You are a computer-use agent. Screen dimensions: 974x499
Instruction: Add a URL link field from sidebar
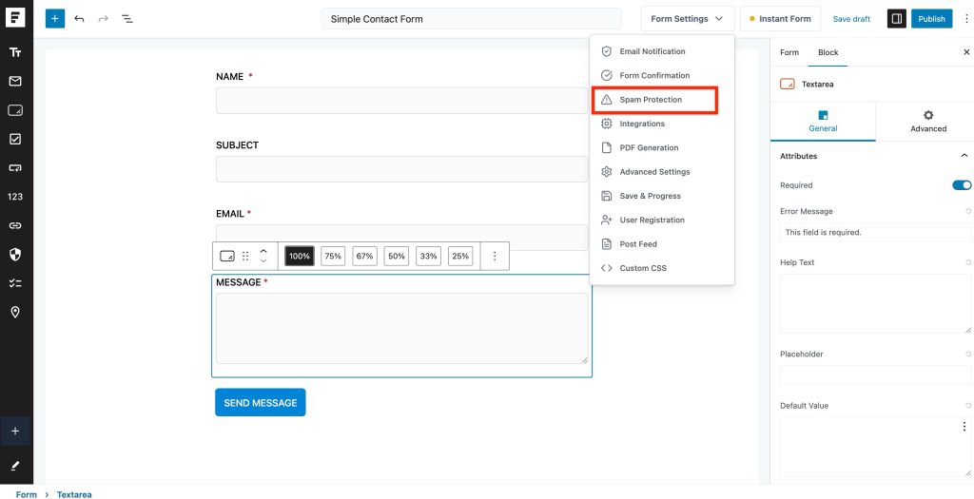click(x=15, y=225)
